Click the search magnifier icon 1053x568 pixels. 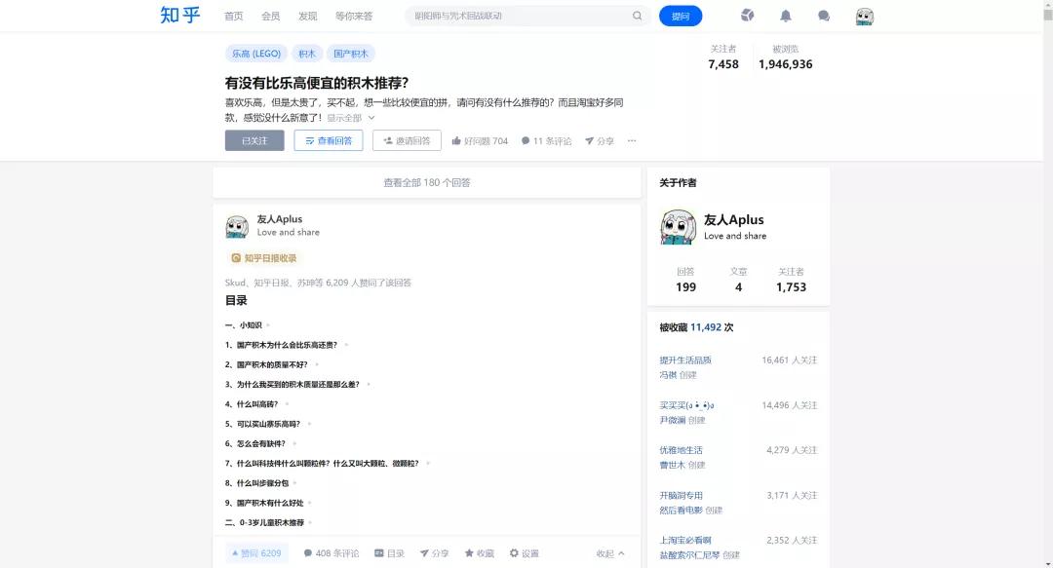[637, 16]
